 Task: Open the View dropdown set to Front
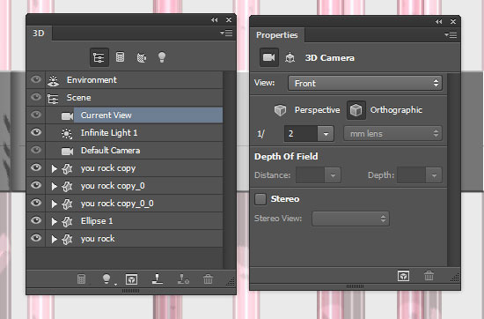(x=365, y=83)
